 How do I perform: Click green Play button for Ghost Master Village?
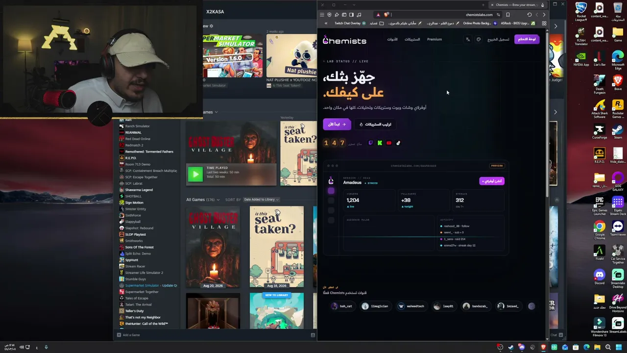(x=195, y=174)
